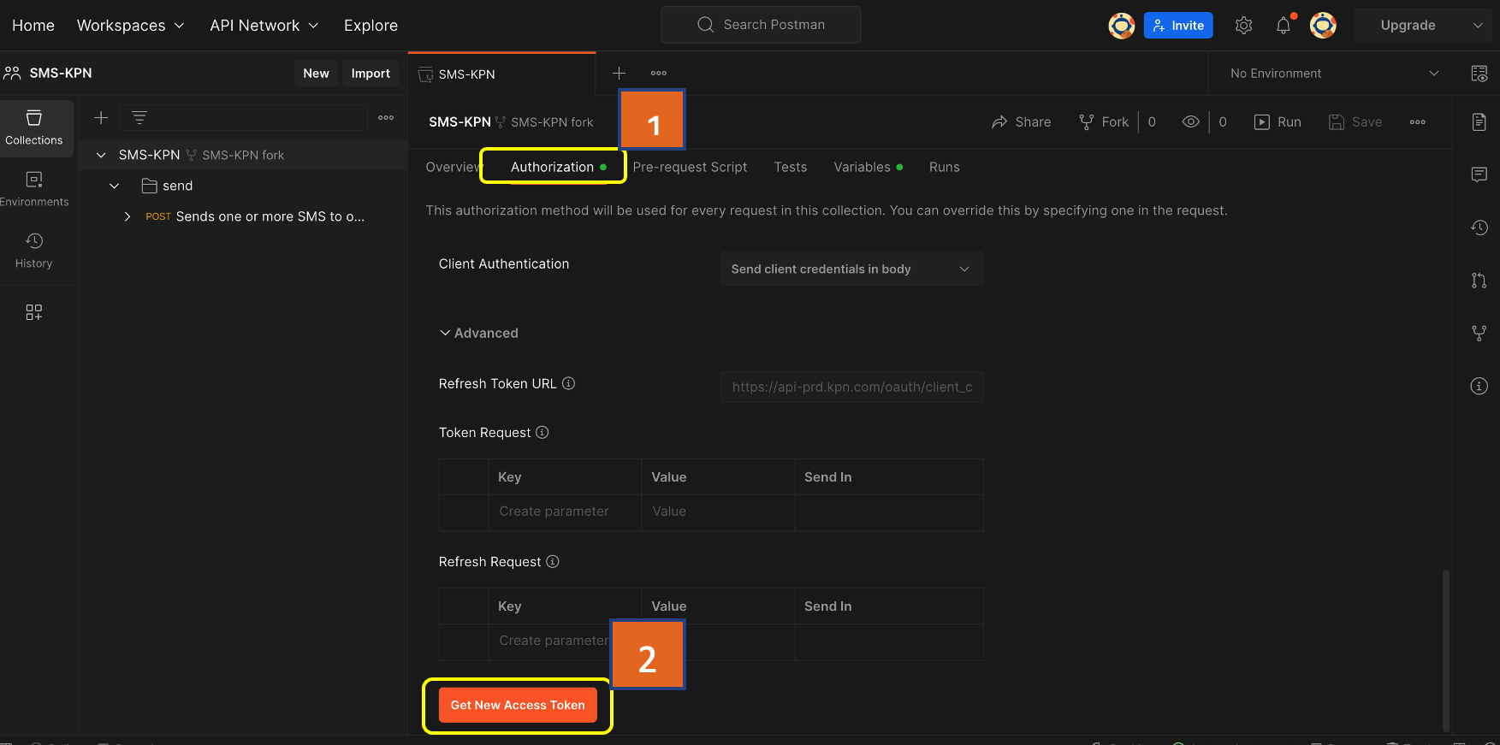Viewport: 1500px width, 745px height.
Task: Click Token Request Create parameter key cell
Action: (565, 511)
